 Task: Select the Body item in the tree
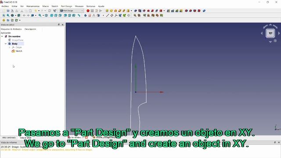(14, 44)
